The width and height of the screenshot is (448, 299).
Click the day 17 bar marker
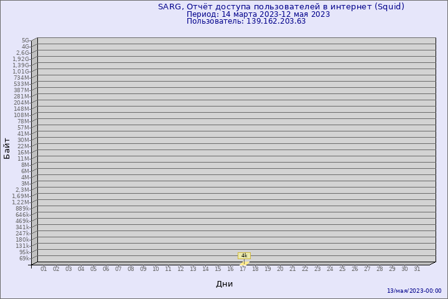[245, 263]
